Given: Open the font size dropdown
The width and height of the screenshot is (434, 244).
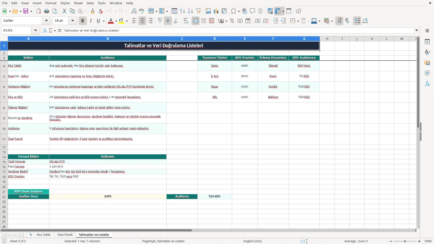Looking at the screenshot, I should point(73,21).
